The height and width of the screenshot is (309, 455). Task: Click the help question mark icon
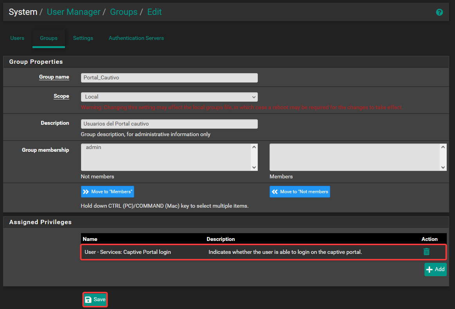[x=439, y=12]
